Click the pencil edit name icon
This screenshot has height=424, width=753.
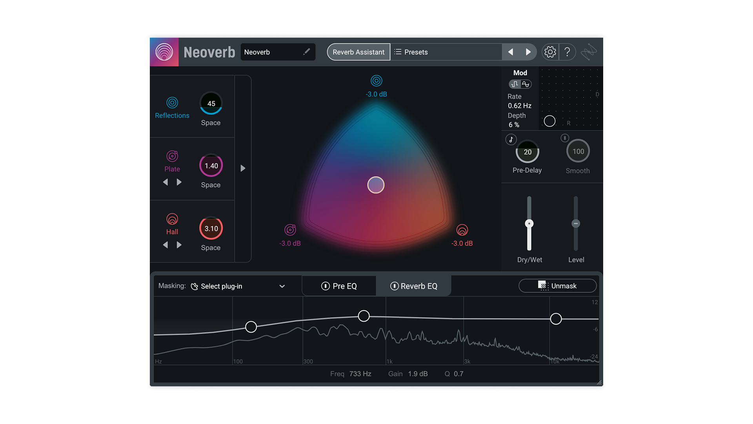coord(307,52)
